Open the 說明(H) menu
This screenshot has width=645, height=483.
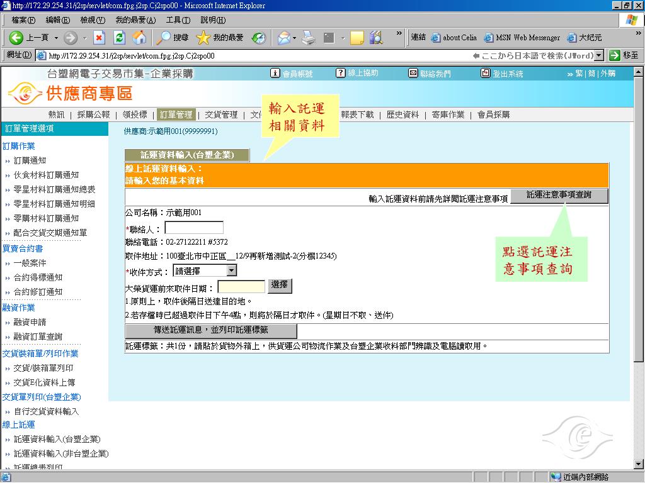213,19
